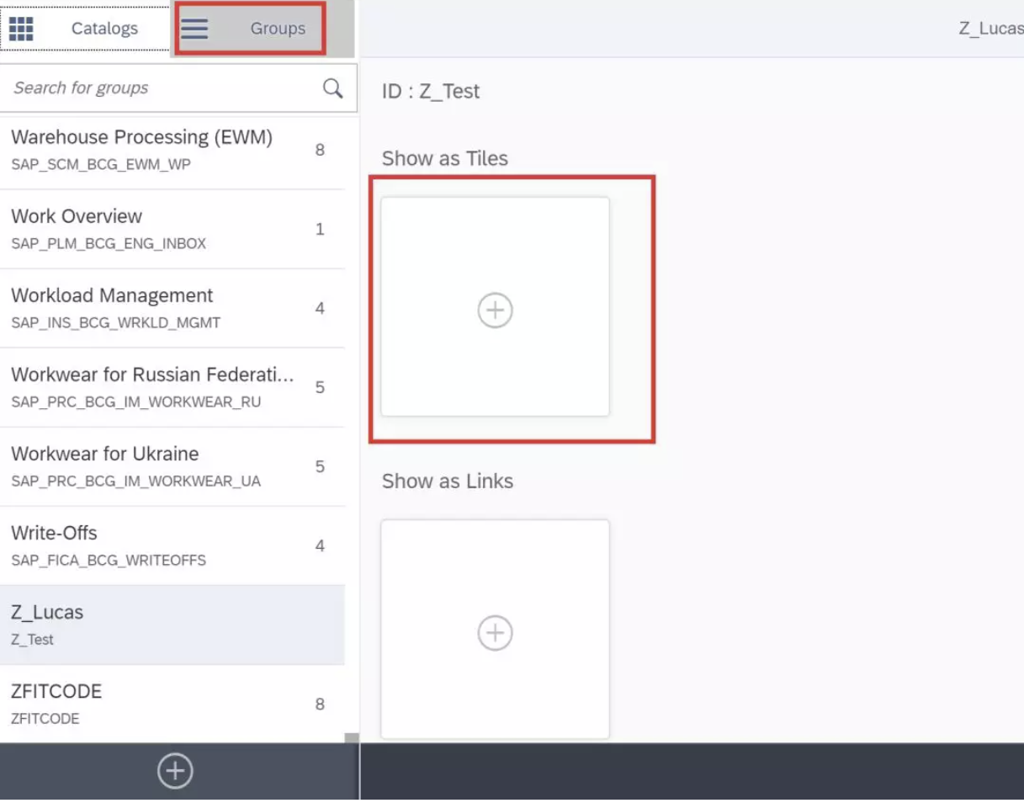Screen dimensions: 1024x803
Task: Add a tile under Show as Tiles
Action: pos(495,307)
